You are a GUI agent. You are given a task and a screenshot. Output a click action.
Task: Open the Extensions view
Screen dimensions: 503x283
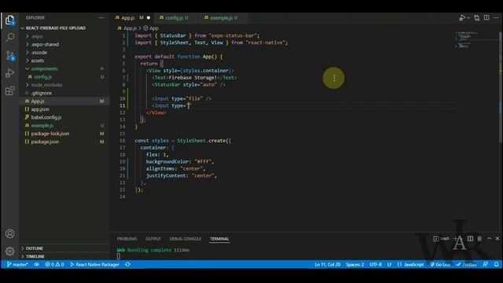click(x=10, y=91)
